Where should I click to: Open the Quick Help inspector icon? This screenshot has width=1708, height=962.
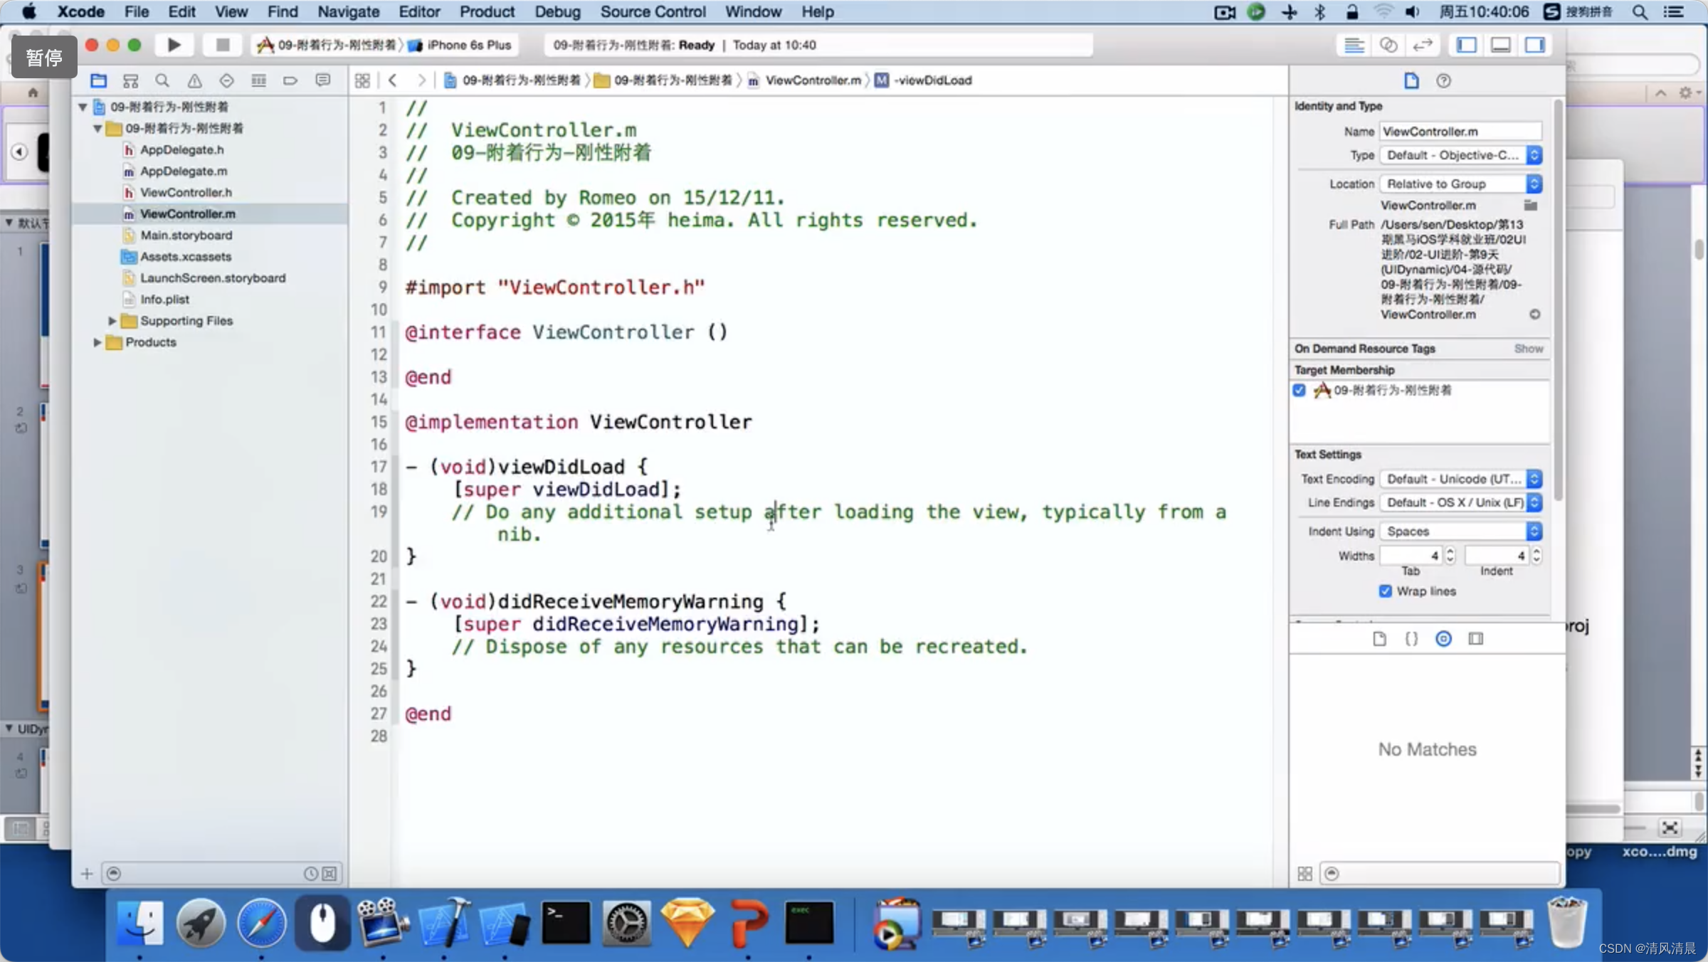1443,80
